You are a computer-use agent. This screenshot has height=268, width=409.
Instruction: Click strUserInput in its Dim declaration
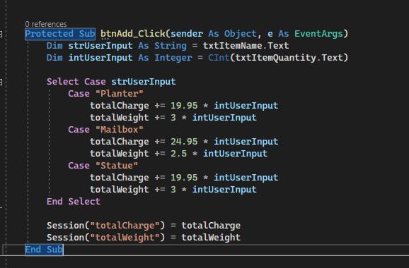tap(100, 46)
